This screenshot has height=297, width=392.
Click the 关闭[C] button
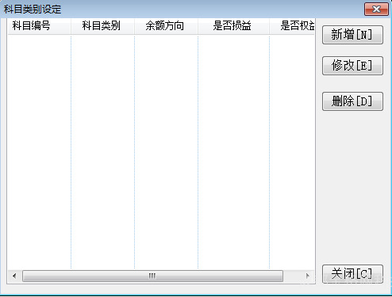(352, 274)
